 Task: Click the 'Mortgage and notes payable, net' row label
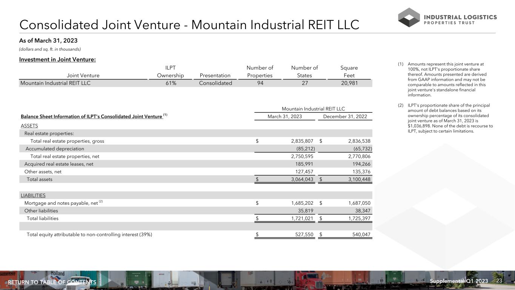point(61,203)
